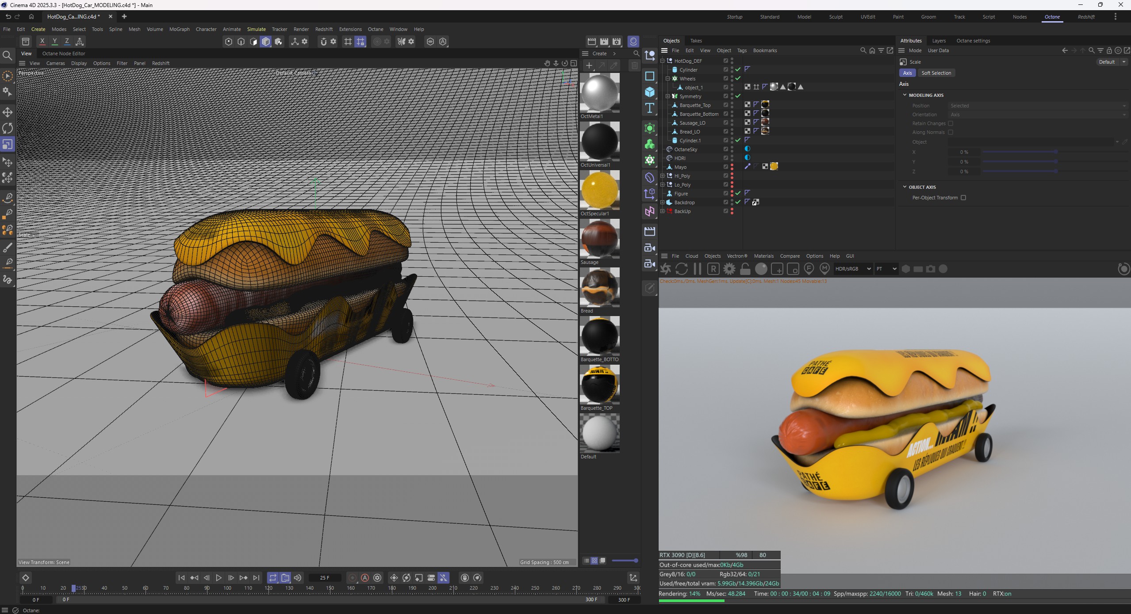Enable Per-Object Transform checkbox
This screenshot has width=1131, height=614.
click(x=963, y=198)
